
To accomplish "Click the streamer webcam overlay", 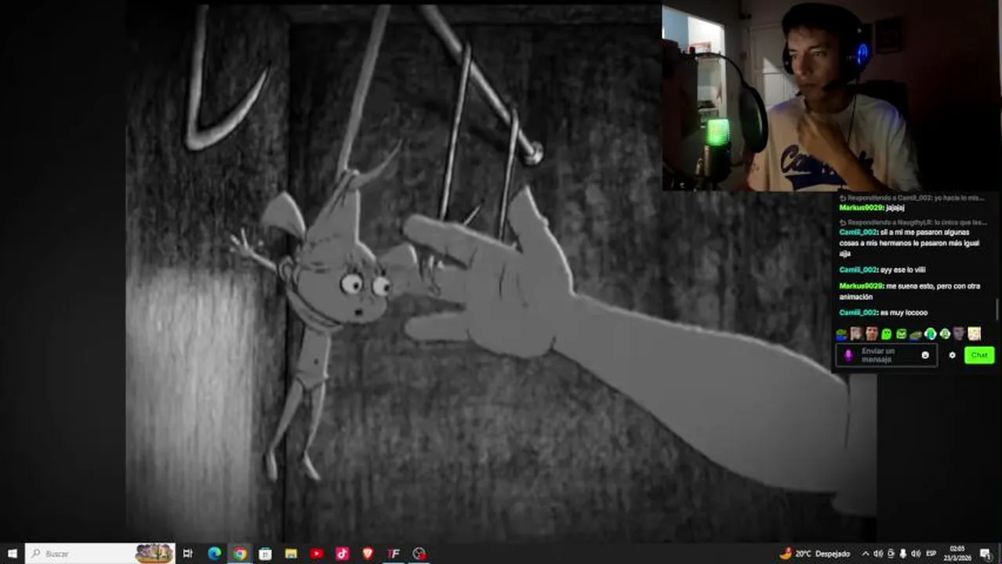I will [x=832, y=96].
